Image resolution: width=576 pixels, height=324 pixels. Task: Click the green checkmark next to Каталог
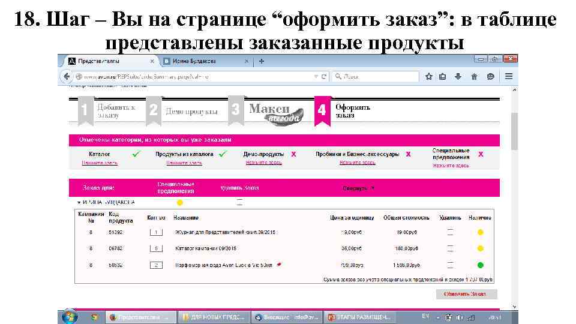(136, 154)
